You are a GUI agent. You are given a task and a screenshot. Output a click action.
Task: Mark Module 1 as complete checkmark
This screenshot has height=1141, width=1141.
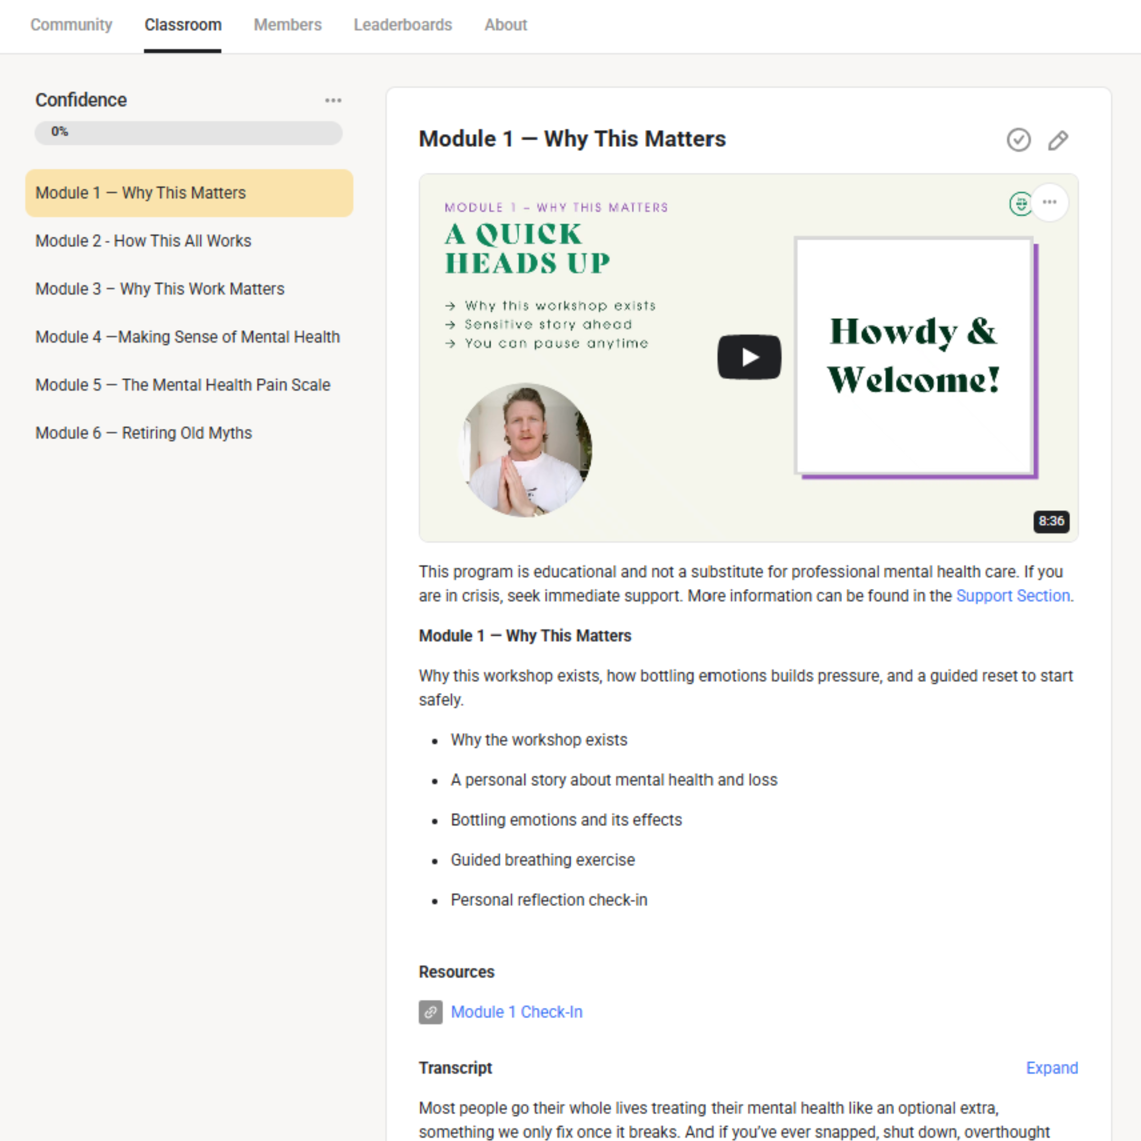[1018, 140]
